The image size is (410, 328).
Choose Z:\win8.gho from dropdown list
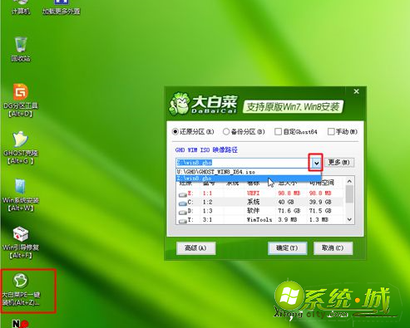click(249, 179)
